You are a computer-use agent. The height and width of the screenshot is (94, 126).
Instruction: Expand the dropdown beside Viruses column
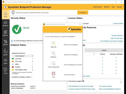94,54
